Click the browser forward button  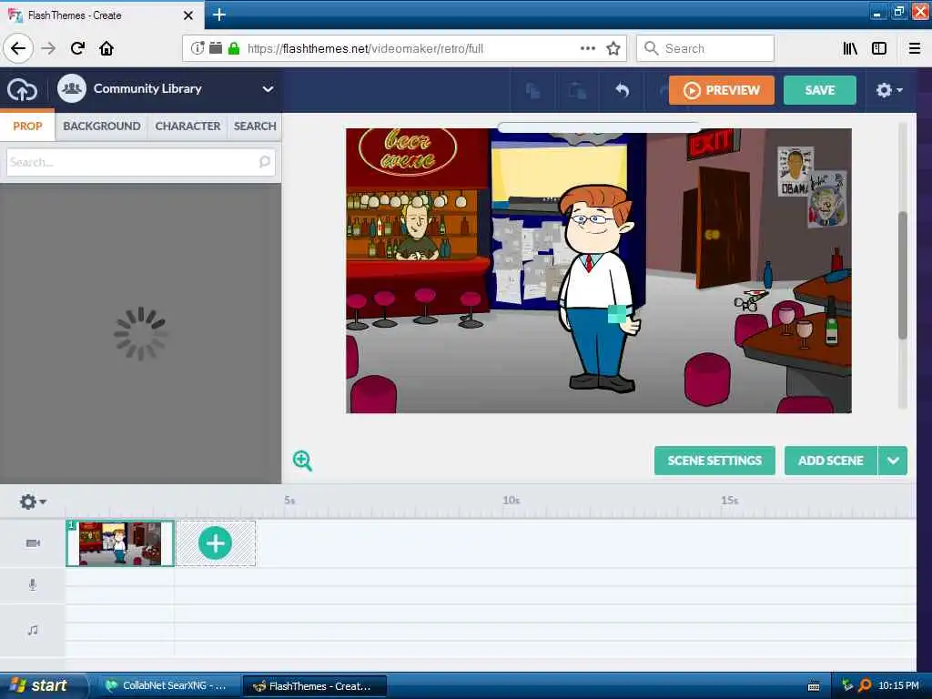pos(49,48)
